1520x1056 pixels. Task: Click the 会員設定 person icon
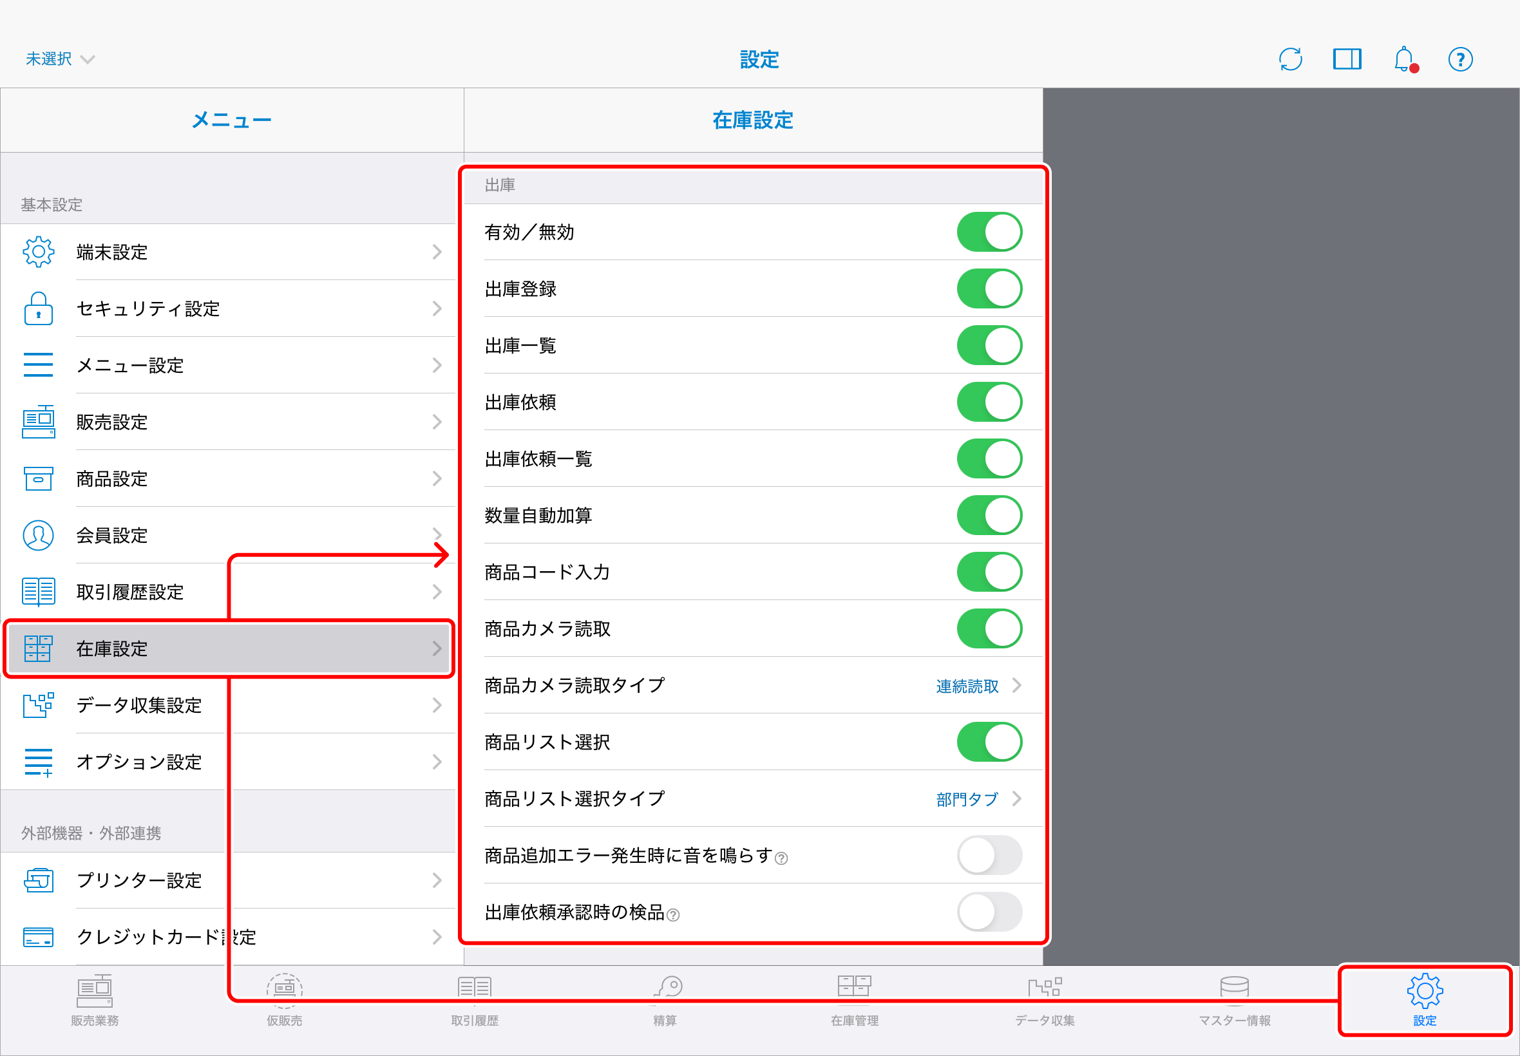pos(39,535)
